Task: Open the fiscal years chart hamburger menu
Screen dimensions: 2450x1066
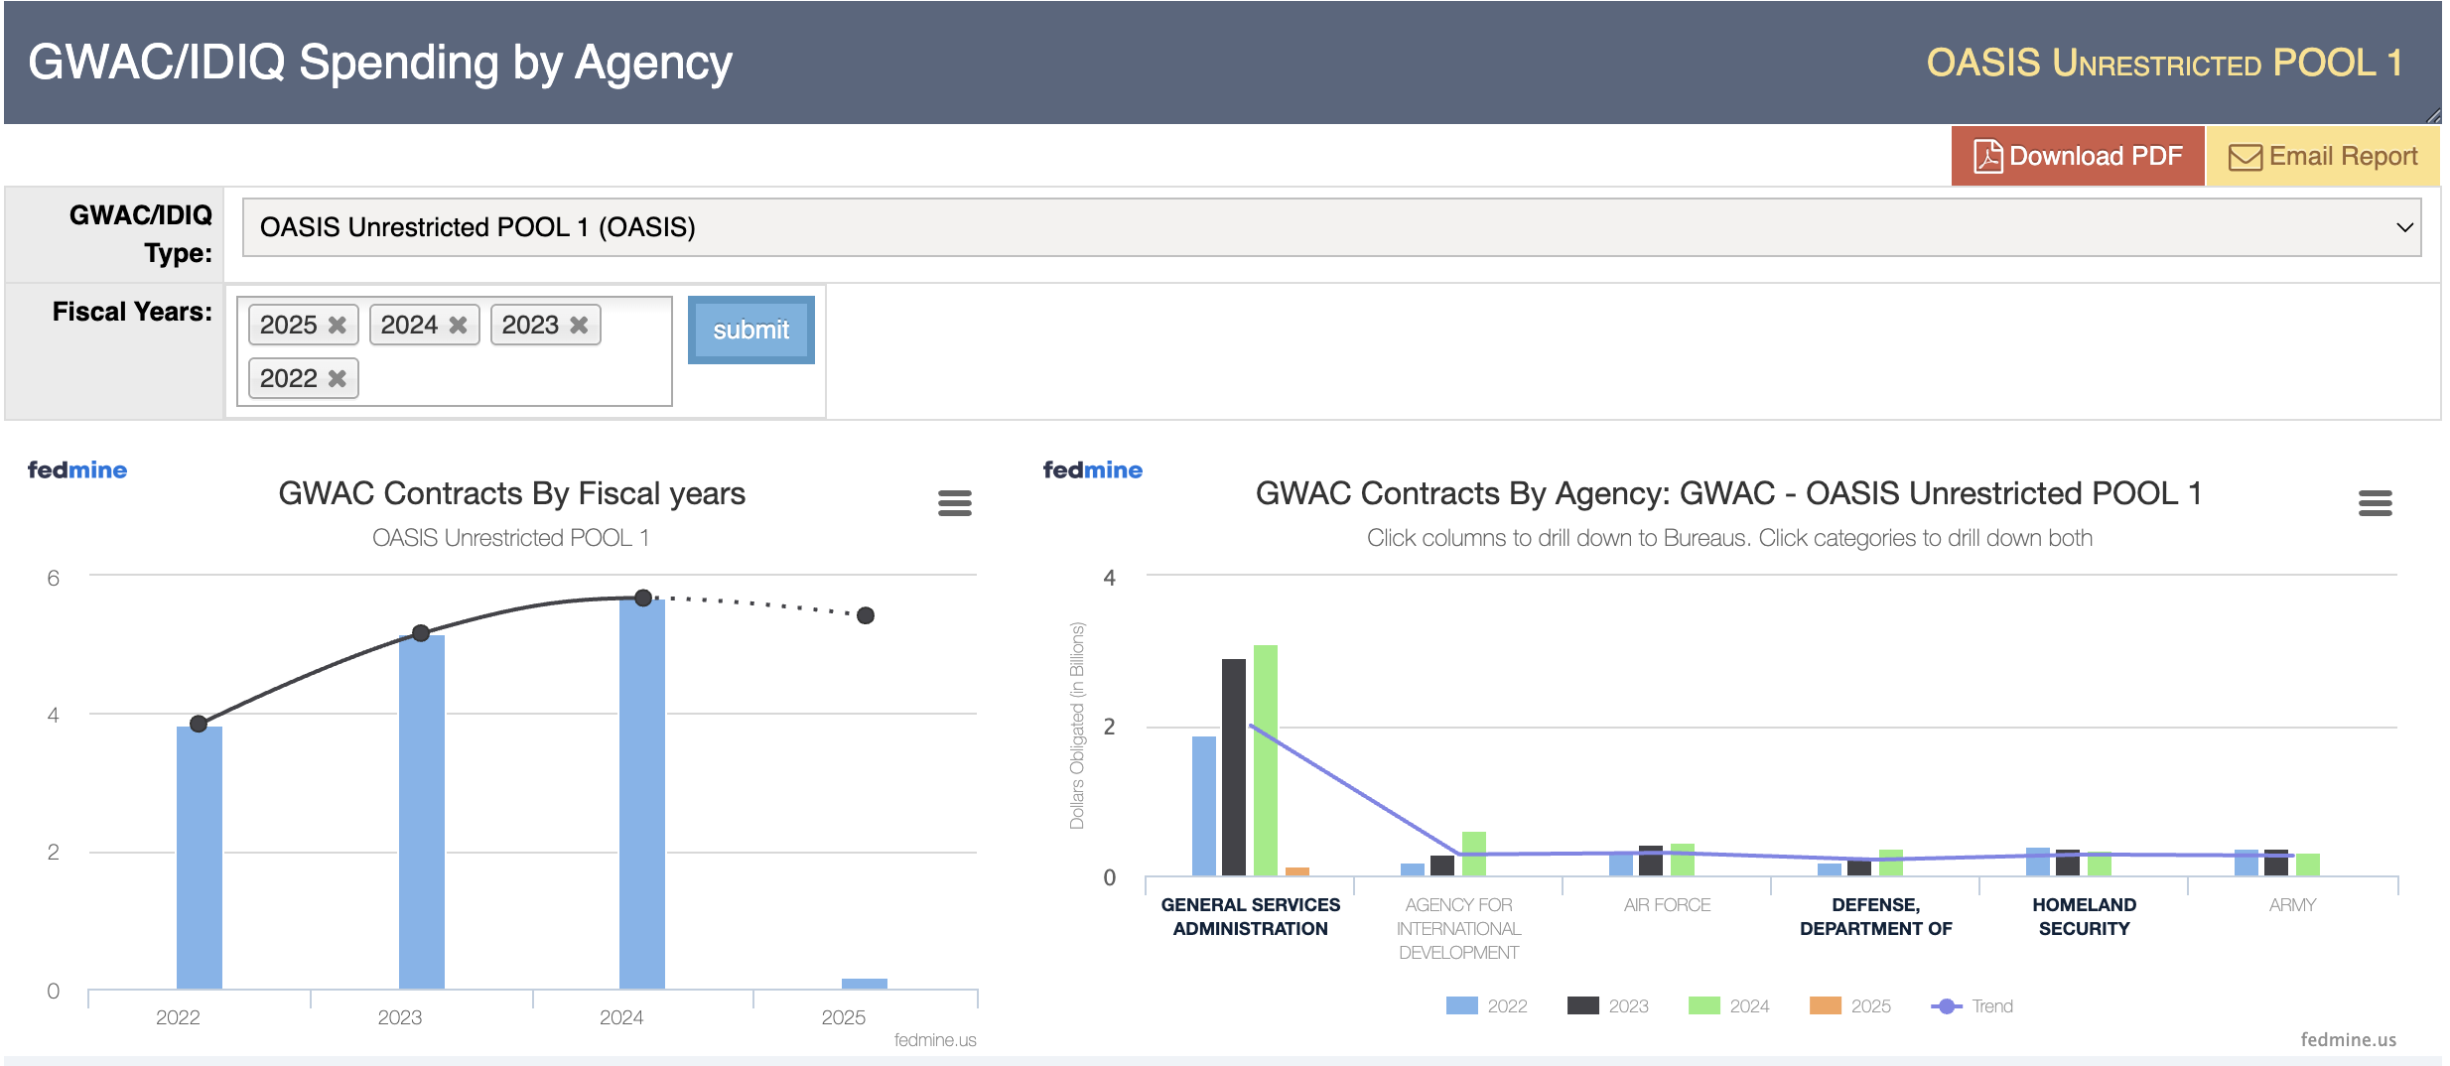Action: pos(954,503)
